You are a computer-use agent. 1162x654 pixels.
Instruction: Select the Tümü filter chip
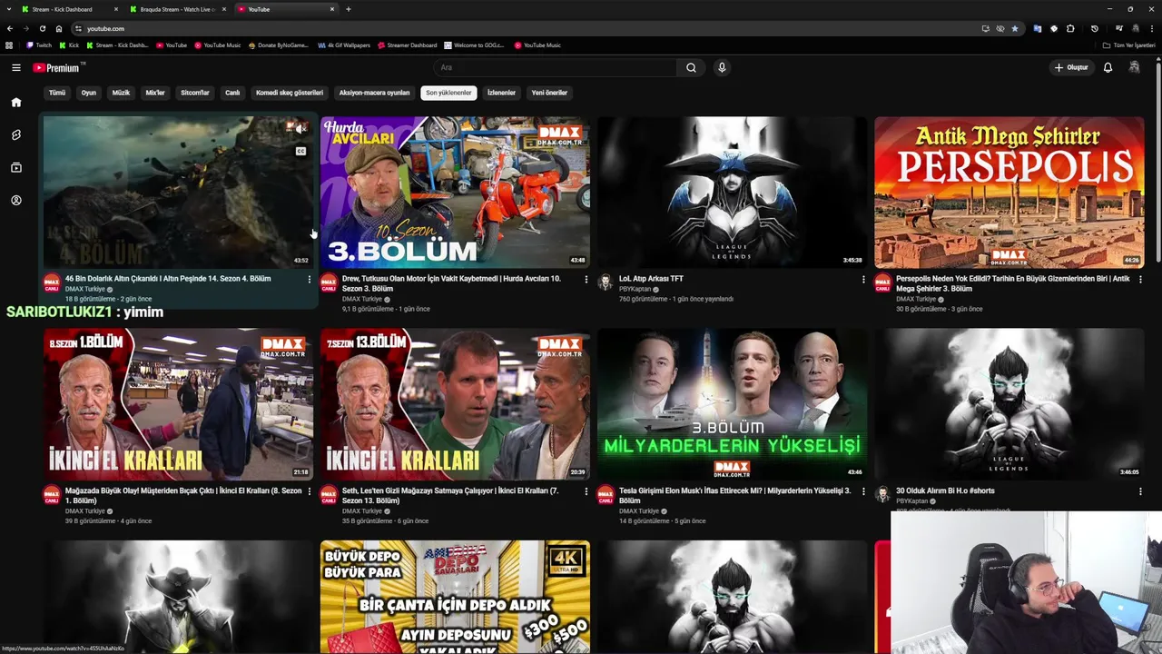click(57, 93)
